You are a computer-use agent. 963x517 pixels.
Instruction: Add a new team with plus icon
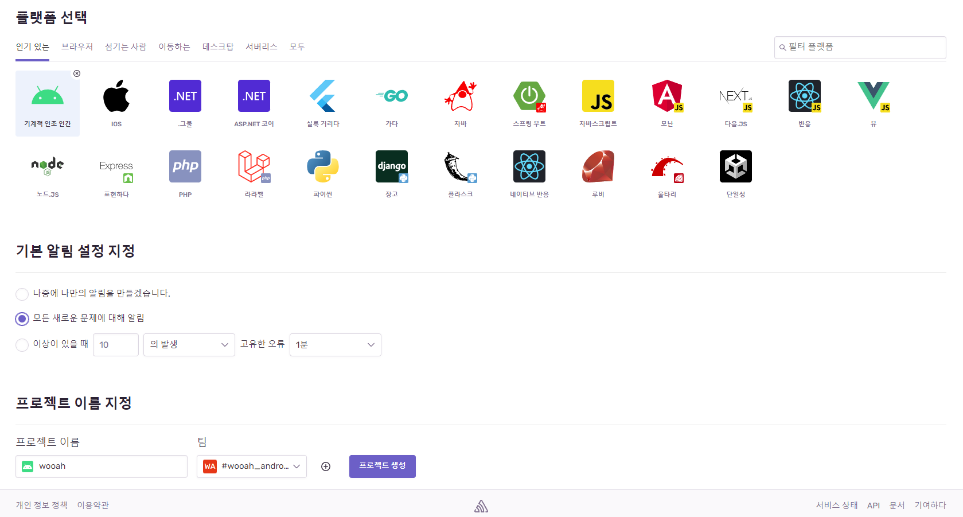click(326, 467)
